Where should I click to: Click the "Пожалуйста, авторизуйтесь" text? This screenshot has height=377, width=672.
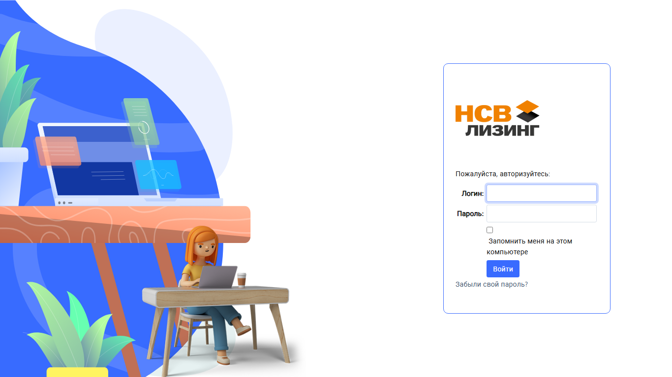(x=503, y=174)
